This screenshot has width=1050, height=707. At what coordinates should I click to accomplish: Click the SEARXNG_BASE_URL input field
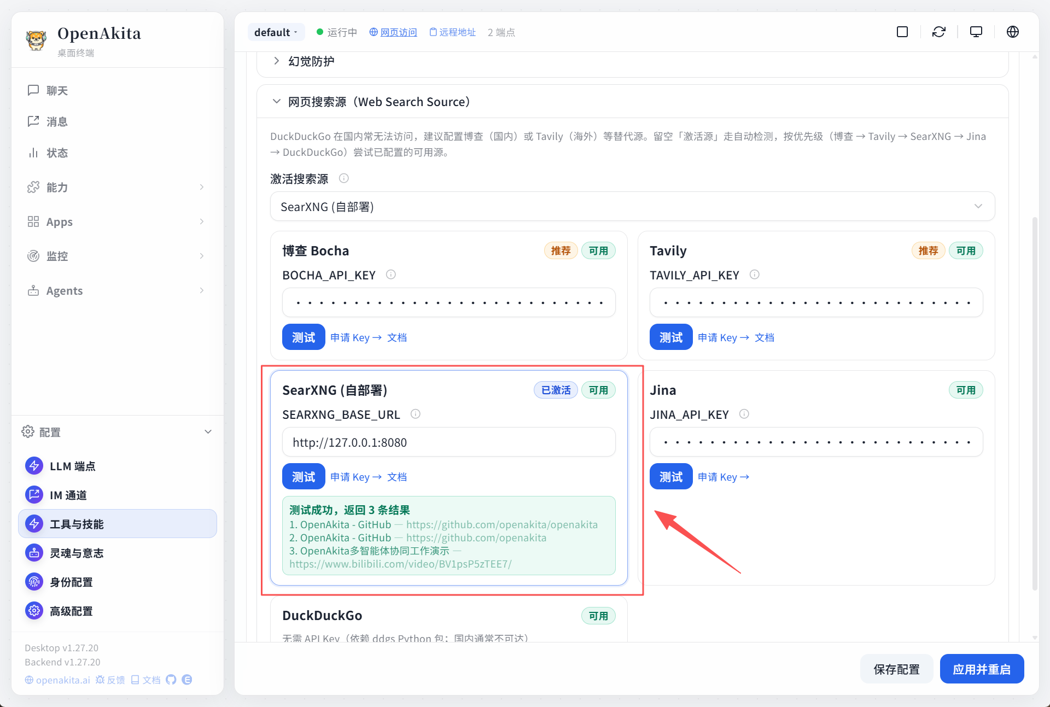449,442
